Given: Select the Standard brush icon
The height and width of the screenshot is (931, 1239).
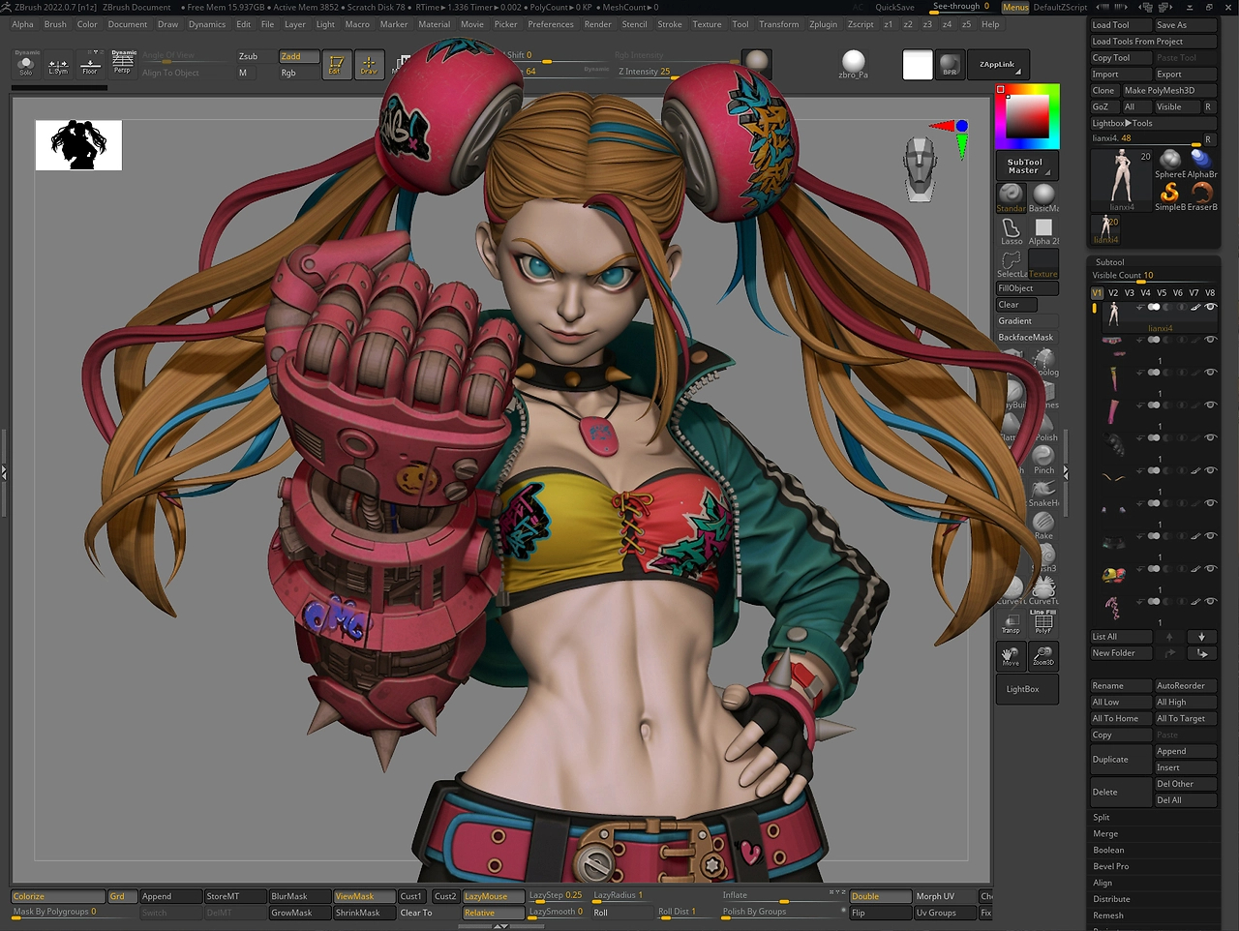Looking at the screenshot, I should (x=1011, y=197).
